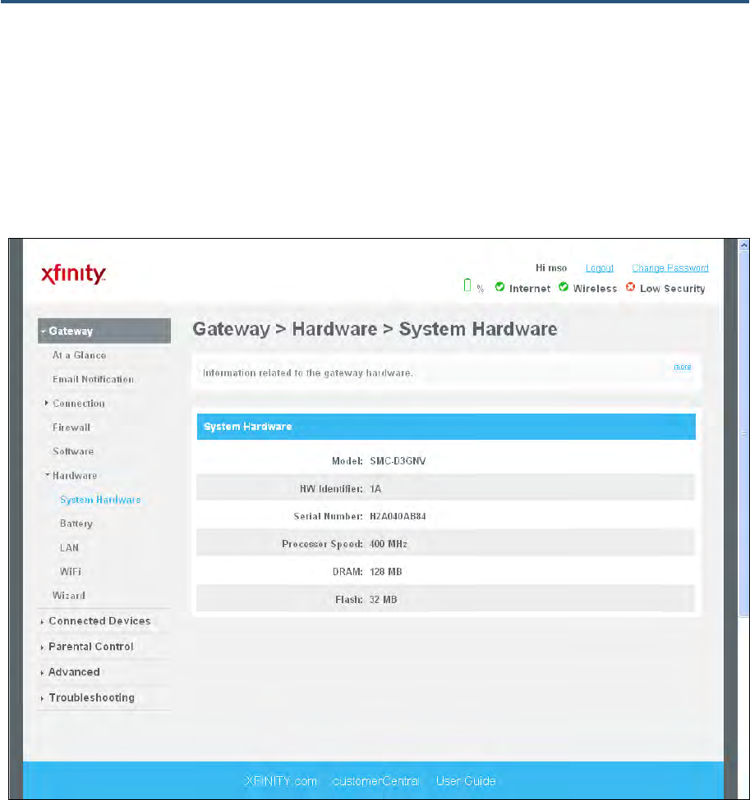Click the Flash value 32 MB
The width and height of the screenshot is (750, 800).
click(383, 600)
